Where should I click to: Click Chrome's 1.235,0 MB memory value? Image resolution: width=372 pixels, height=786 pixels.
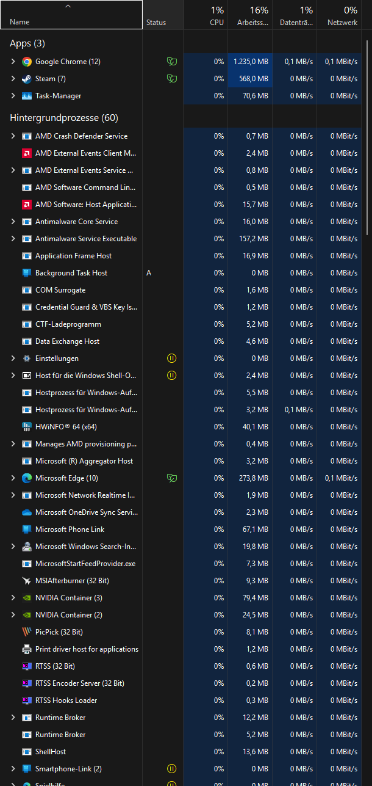[251, 62]
